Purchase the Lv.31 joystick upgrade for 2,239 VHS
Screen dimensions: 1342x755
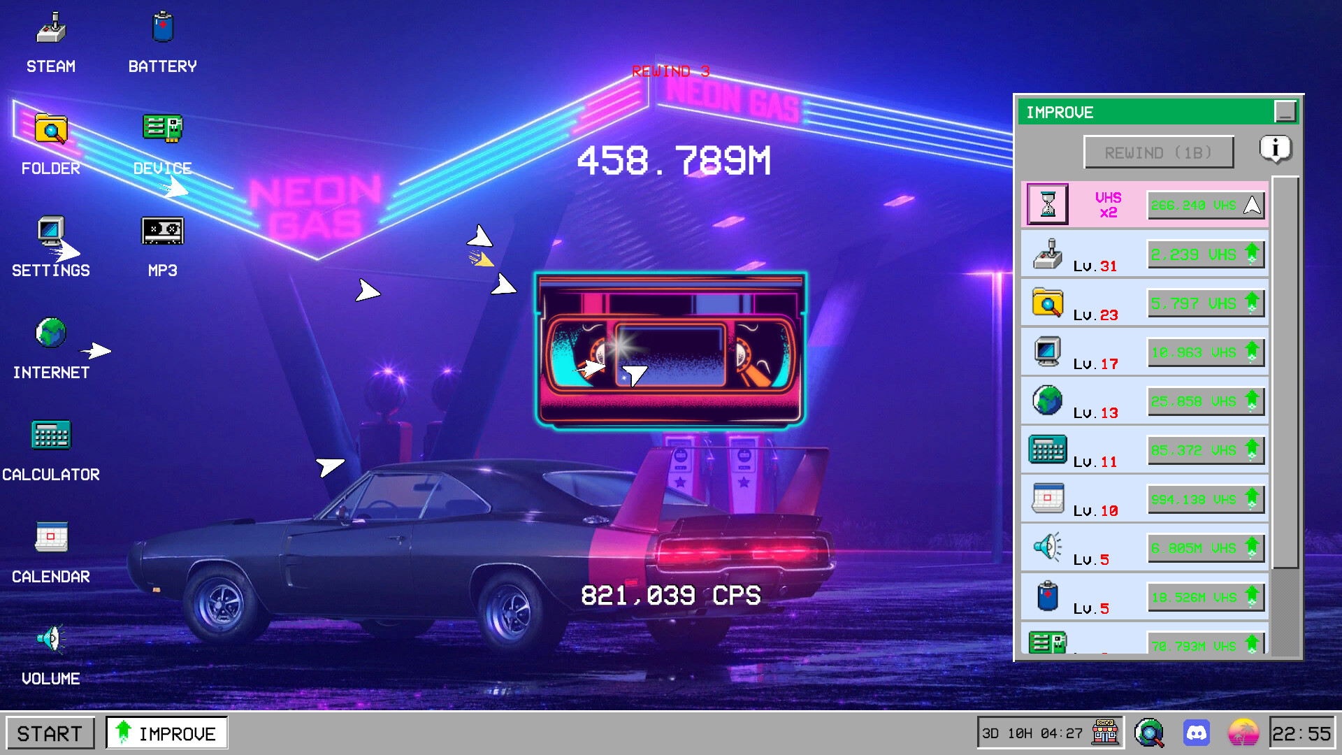point(1204,253)
